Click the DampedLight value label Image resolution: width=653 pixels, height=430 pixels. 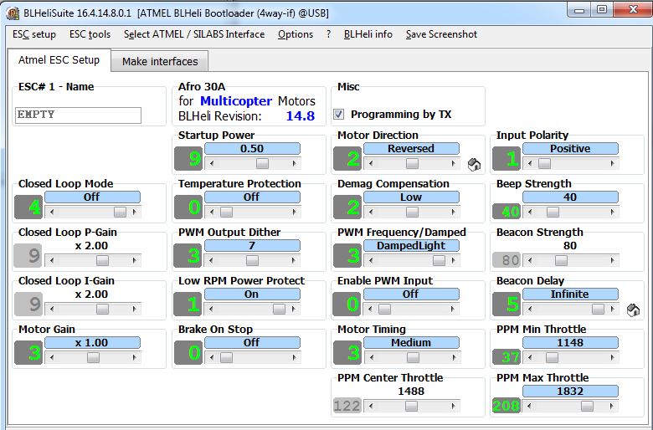pos(411,246)
